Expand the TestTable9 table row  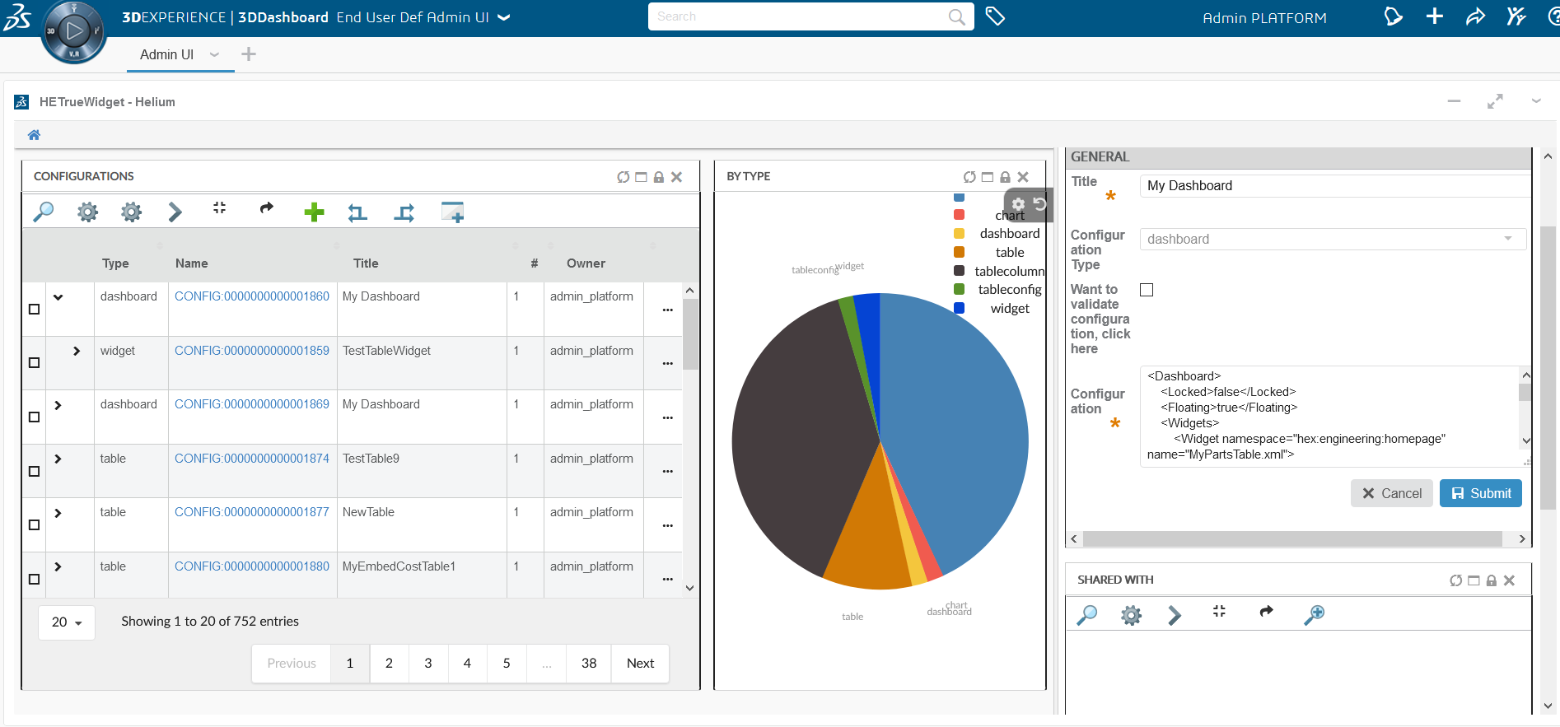point(58,459)
